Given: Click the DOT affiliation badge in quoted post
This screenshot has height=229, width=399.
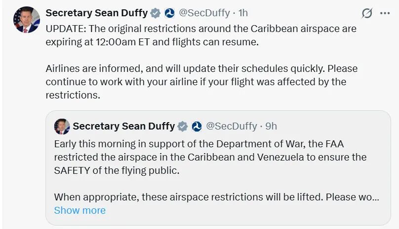Looking at the screenshot, I should pos(197,127).
